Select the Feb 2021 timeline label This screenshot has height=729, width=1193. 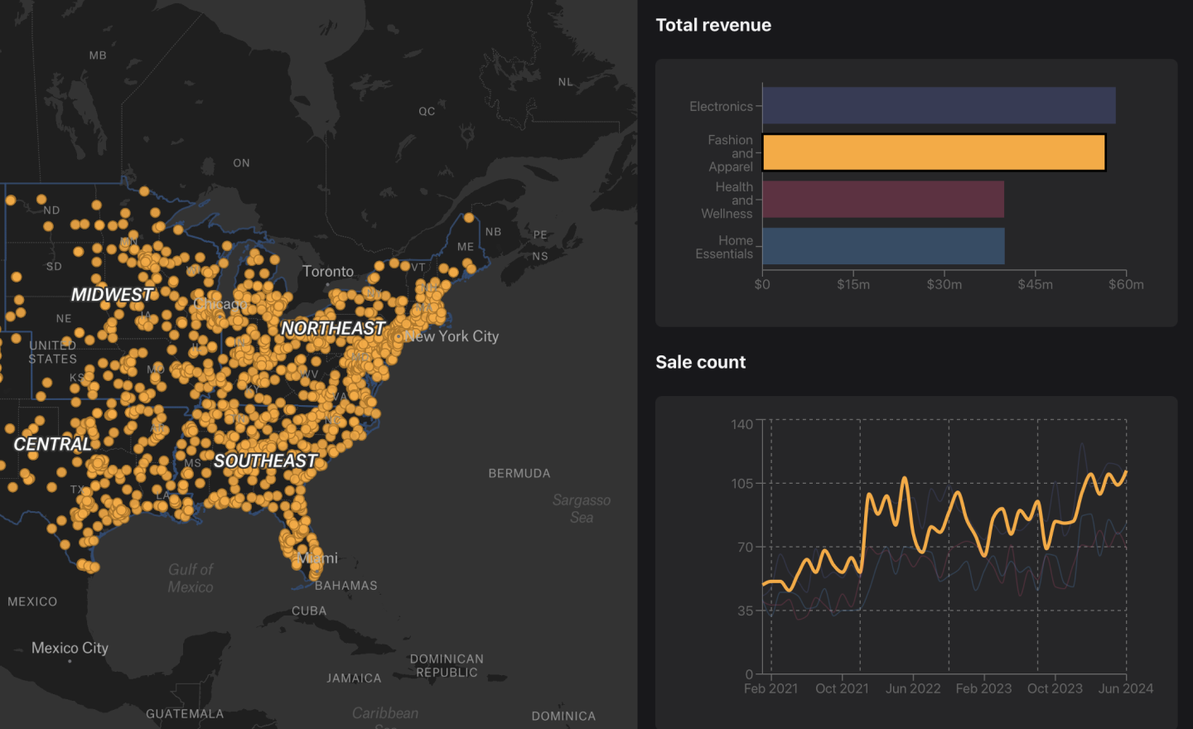(x=770, y=688)
